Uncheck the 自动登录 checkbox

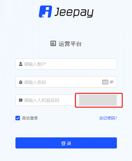coord(18,118)
